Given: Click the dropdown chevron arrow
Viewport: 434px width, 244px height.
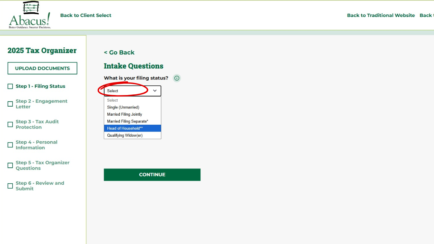Looking at the screenshot, I should (155, 91).
